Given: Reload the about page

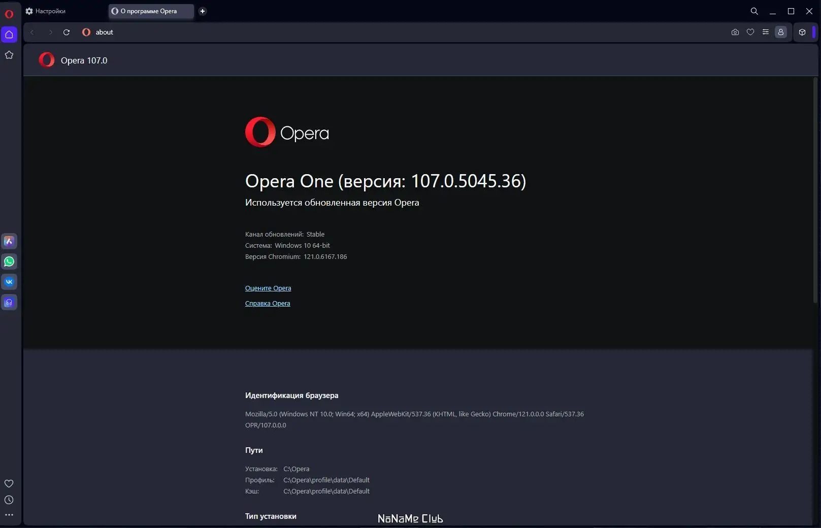Looking at the screenshot, I should click(67, 32).
